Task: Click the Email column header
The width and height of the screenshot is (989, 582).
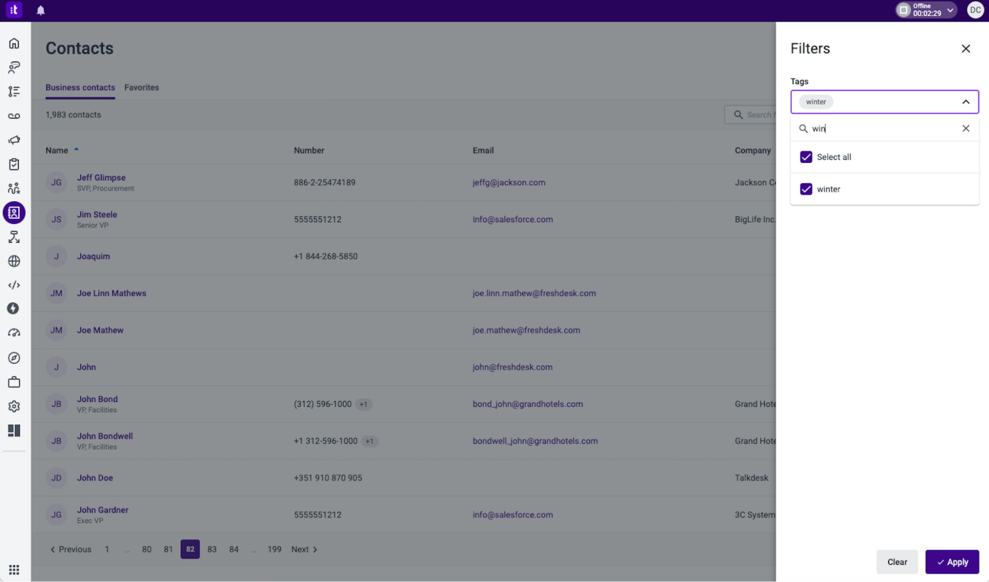Action: (483, 150)
